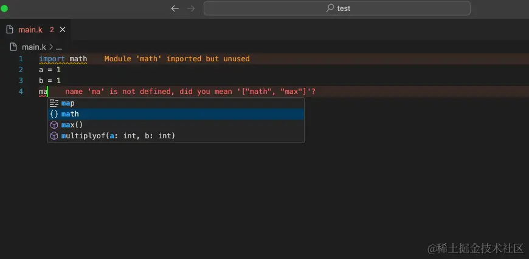Click the braces module icon beside 'math'
The image size is (529, 259).
pyautogui.click(x=54, y=114)
